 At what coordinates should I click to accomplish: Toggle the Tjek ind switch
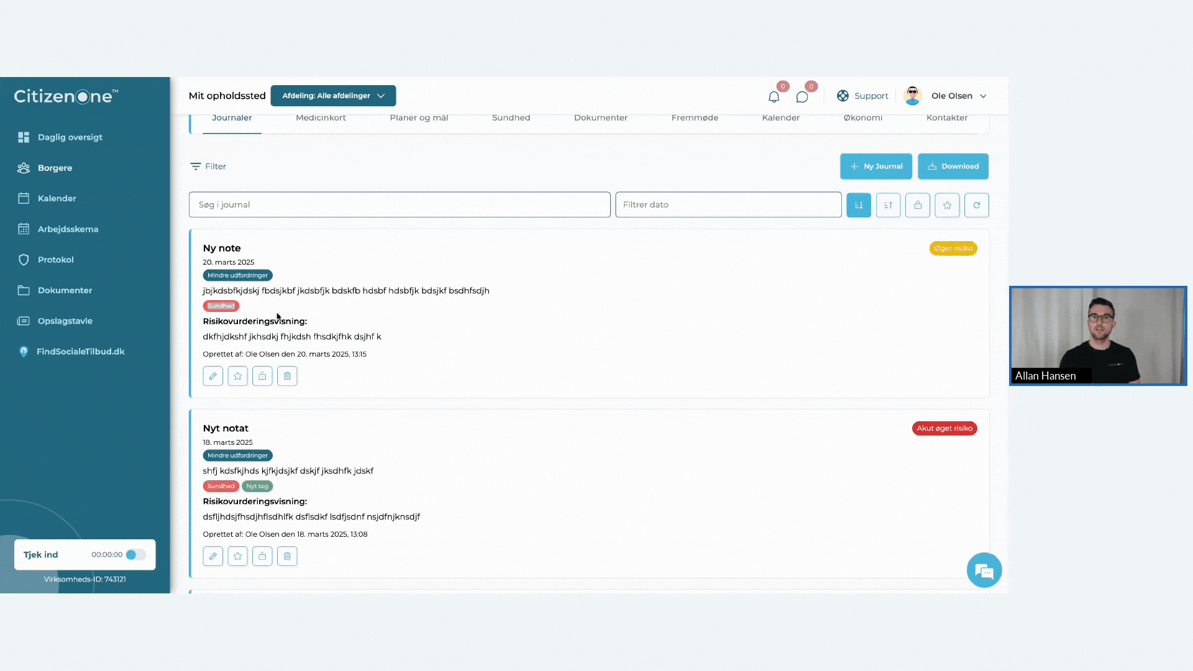135,555
